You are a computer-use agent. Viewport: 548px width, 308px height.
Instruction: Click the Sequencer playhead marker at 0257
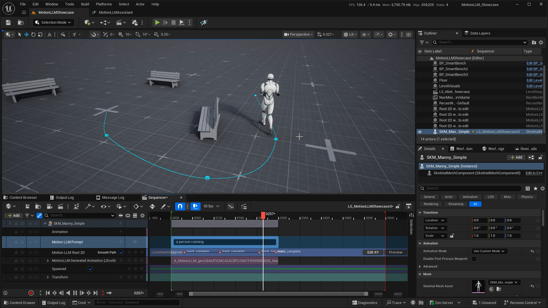[263, 215]
